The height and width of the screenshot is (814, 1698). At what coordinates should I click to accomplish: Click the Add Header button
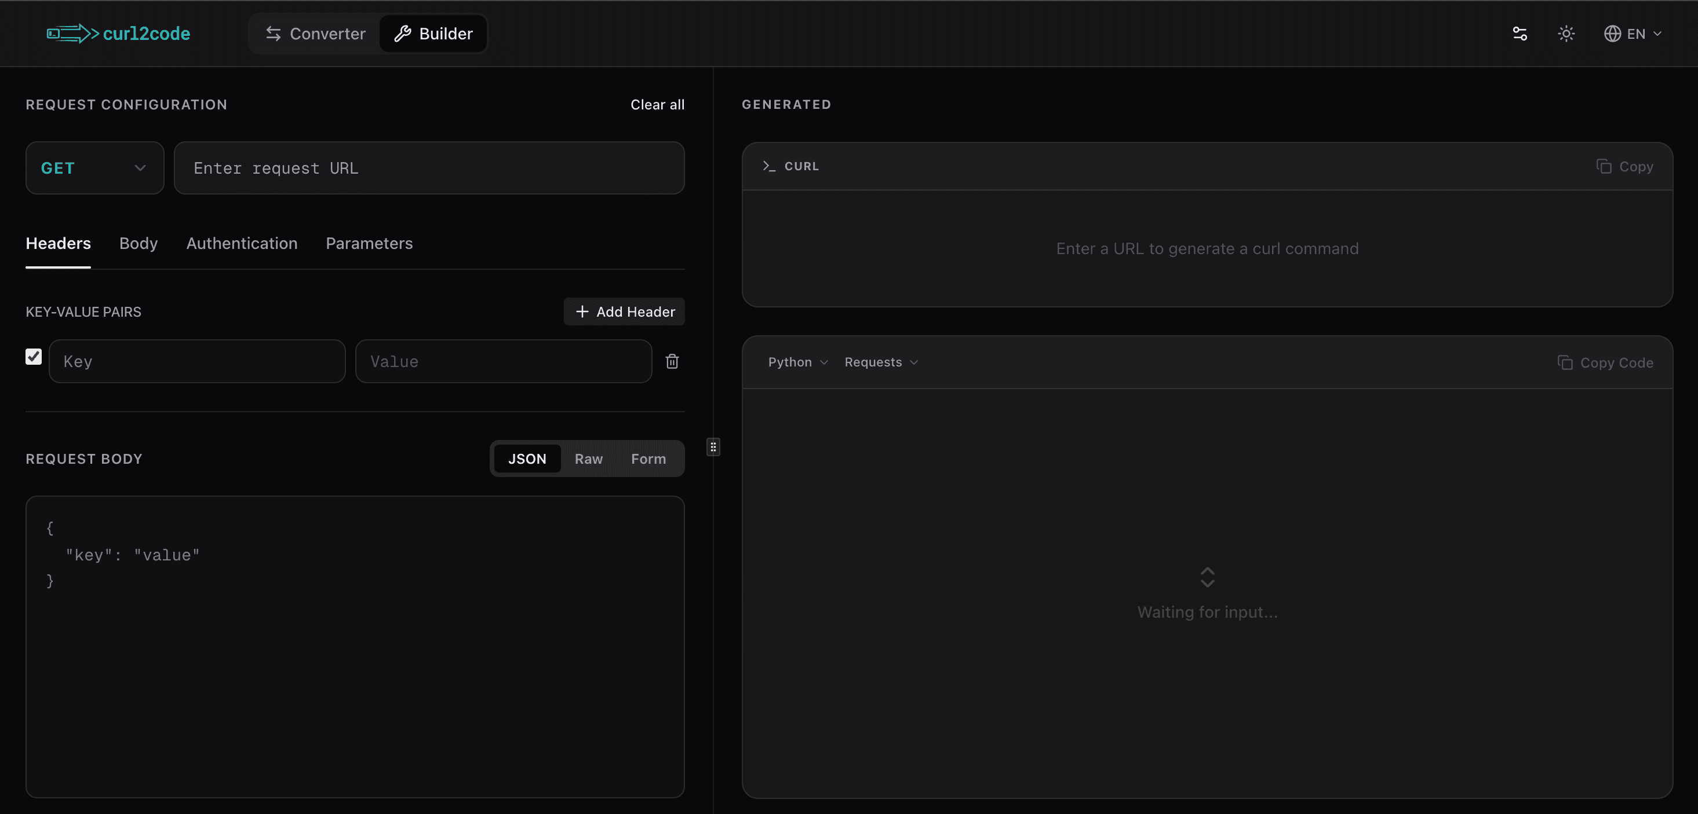(x=624, y=311)
